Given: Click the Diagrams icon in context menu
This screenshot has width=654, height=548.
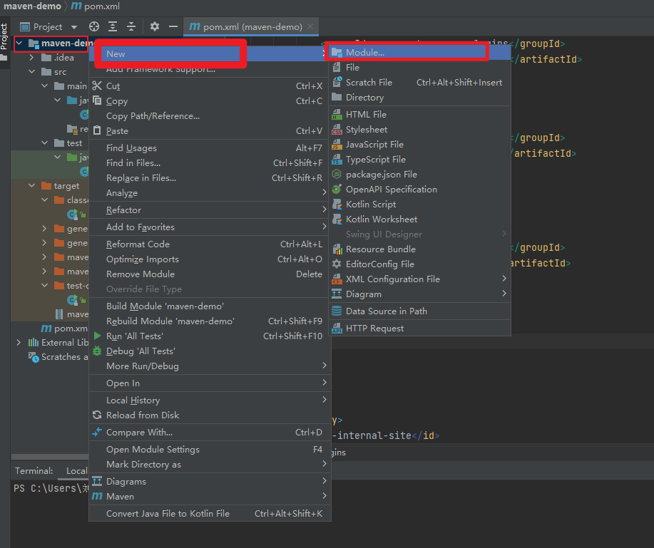Looking at the screenshot, I should (97, 481).
